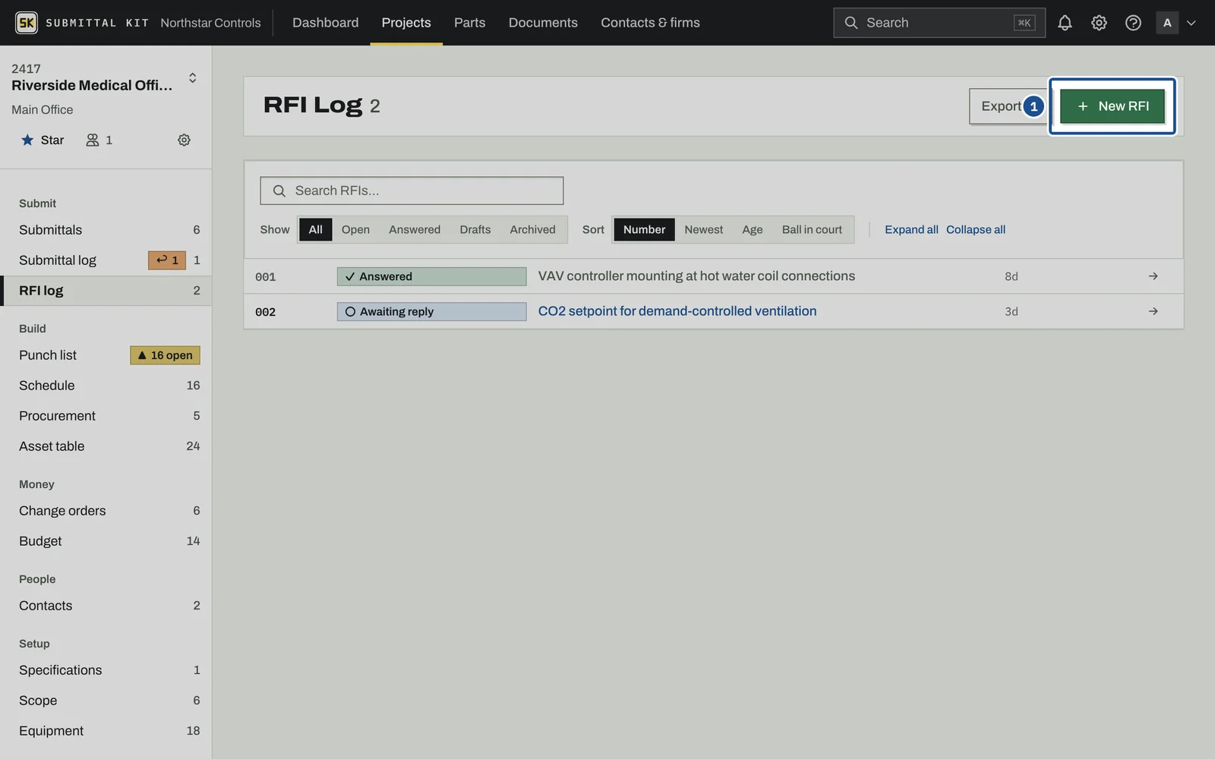Open Equipment in sidebar
The width and height of the screenshot is (1215, 759).
[x=106, y=731]
